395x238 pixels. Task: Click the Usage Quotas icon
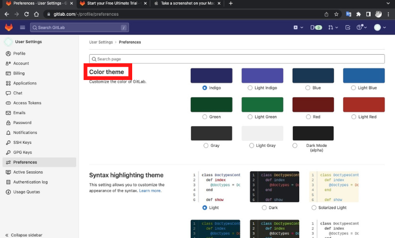8,192
